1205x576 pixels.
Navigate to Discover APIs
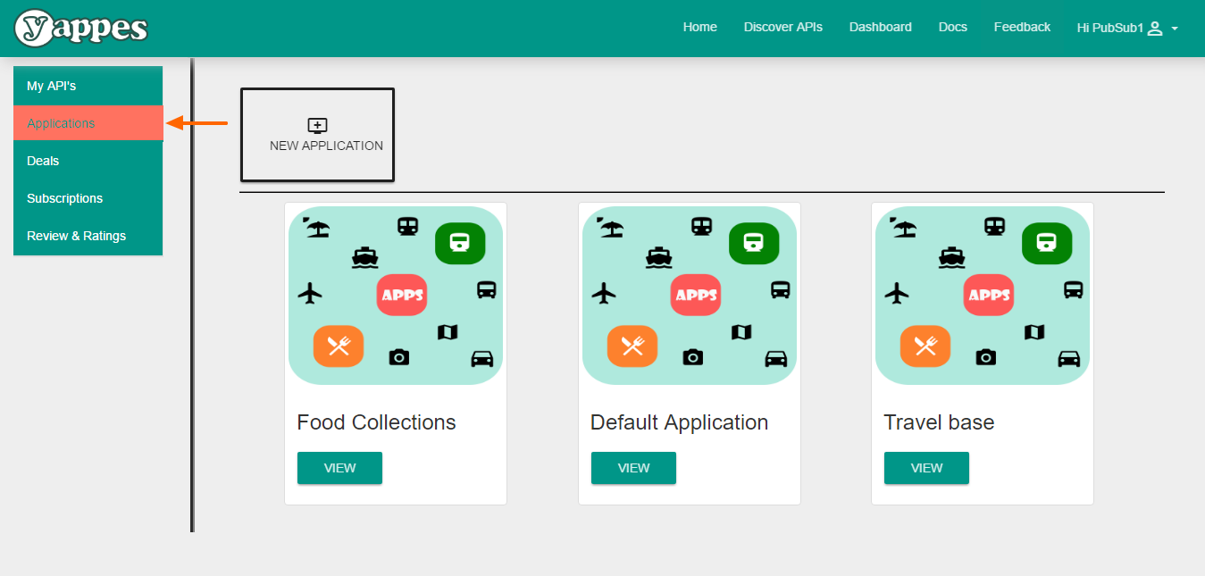pos(782,28)
